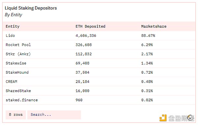Click the By Entity subtitle
The image size is (198, 125).
(14, 15)
